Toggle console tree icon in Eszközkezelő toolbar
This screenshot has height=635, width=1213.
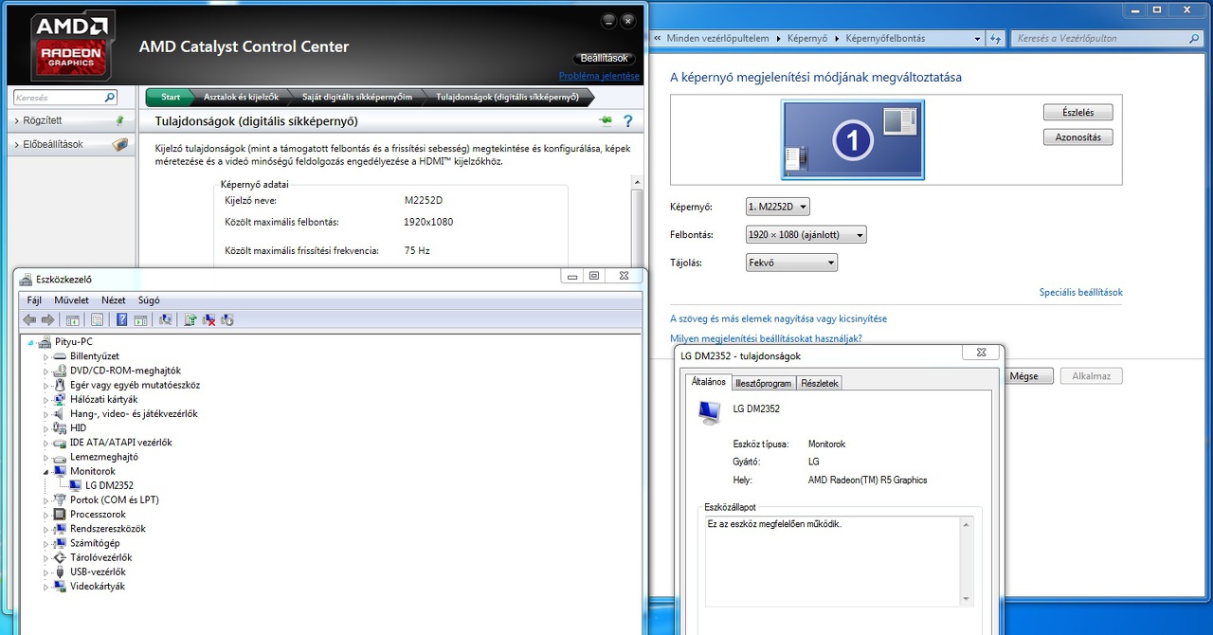(x=73, y=320)
